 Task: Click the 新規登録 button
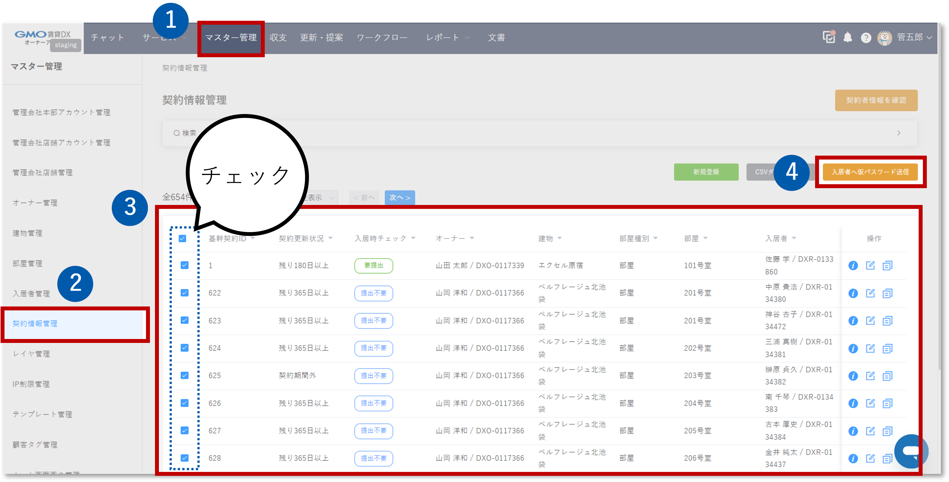coord(706,172)
